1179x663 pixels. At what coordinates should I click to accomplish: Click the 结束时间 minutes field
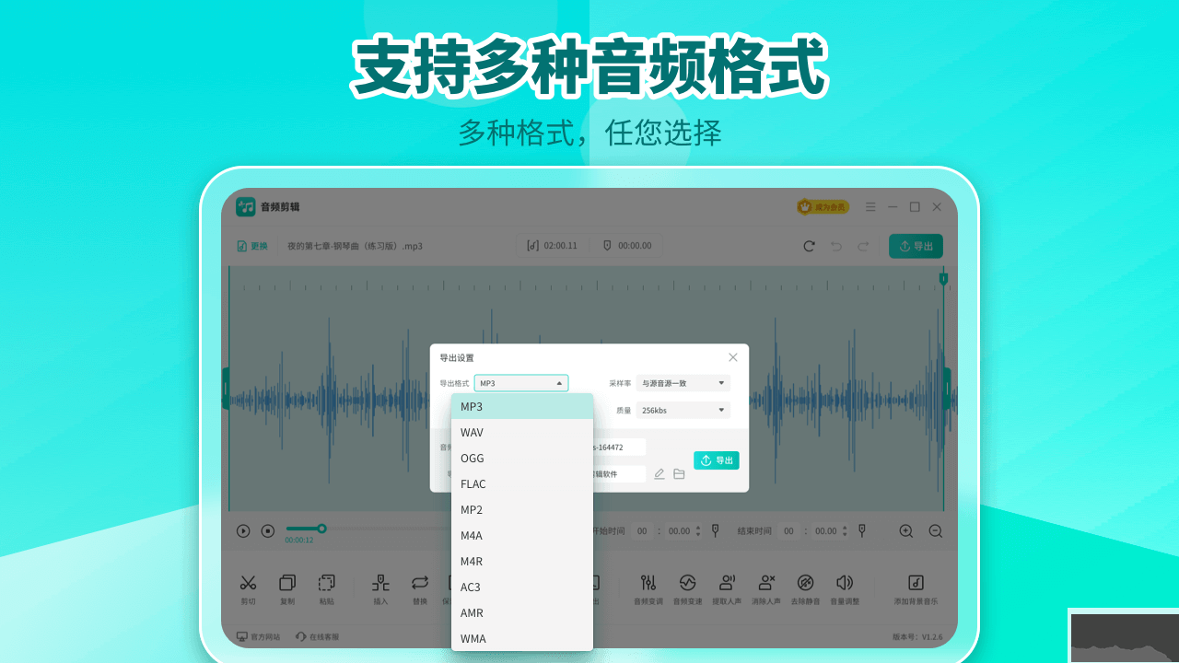click(788, 530)
